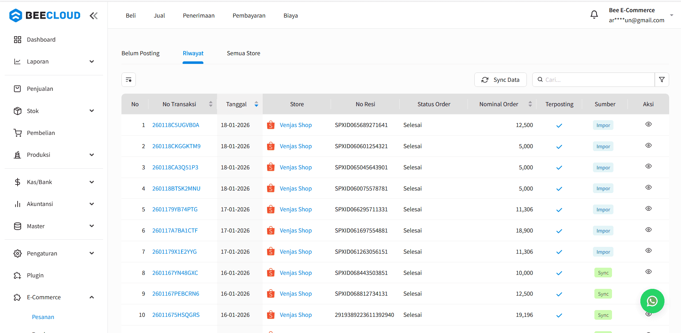Open eye preview for order SPXID068443503851

(648, 272)
